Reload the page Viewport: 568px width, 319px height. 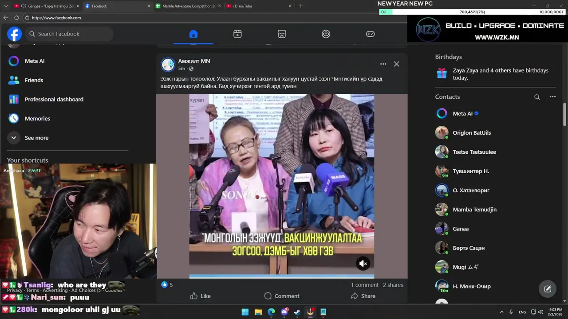click(16, 18)
